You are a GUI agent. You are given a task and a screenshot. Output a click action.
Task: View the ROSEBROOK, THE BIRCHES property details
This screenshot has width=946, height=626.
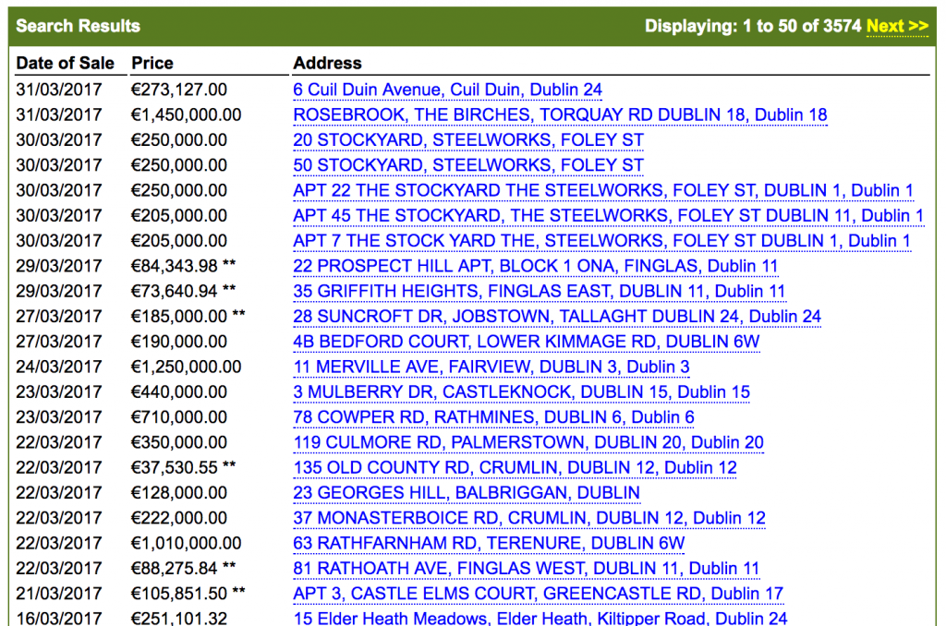tap(557, 114)
